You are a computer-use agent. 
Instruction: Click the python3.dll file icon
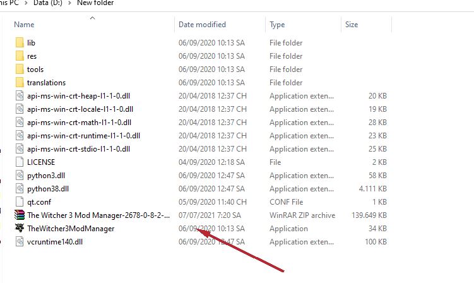(x=19, y=176)
